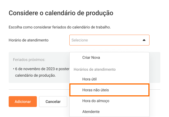Click the Horários de atendimento group header
Image resolution: width=169 pixels, height=117 pixels.
click(95, 69)
